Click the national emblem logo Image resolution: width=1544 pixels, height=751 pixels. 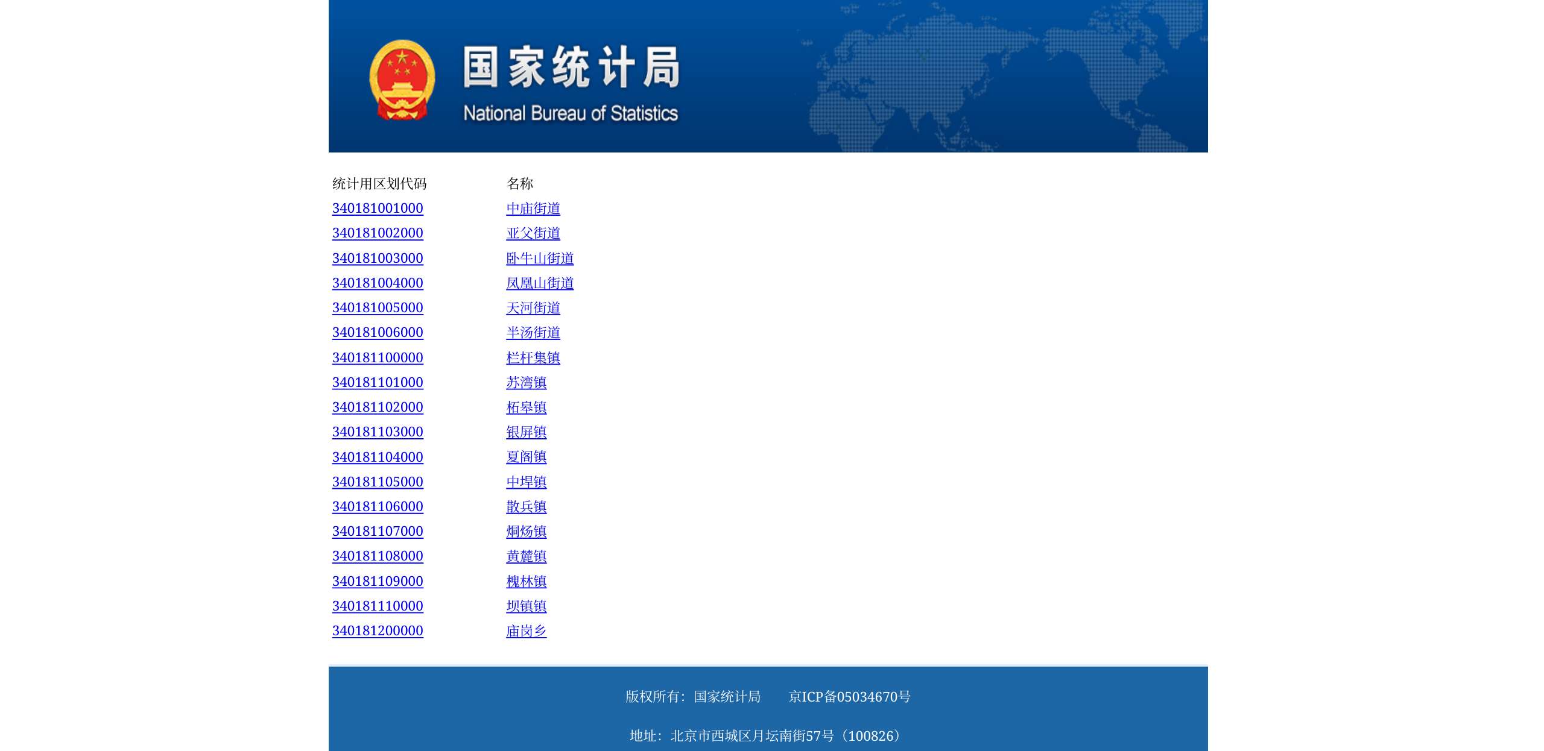point(402,80)
